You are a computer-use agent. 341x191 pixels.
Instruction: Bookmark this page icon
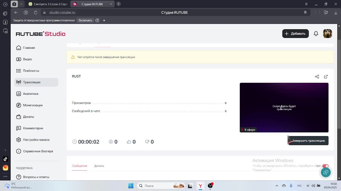pyautogui.click(x=305, y=12)
